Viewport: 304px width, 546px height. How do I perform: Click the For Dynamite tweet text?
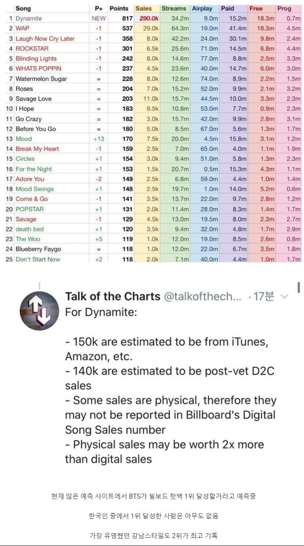pos(101,312)
